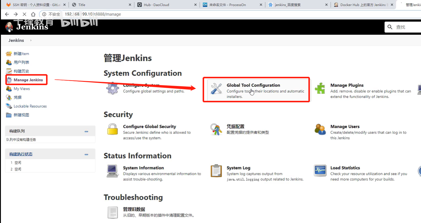Open 凭据 sidebar link
The image size is (421, 223).
click(18, 97)
